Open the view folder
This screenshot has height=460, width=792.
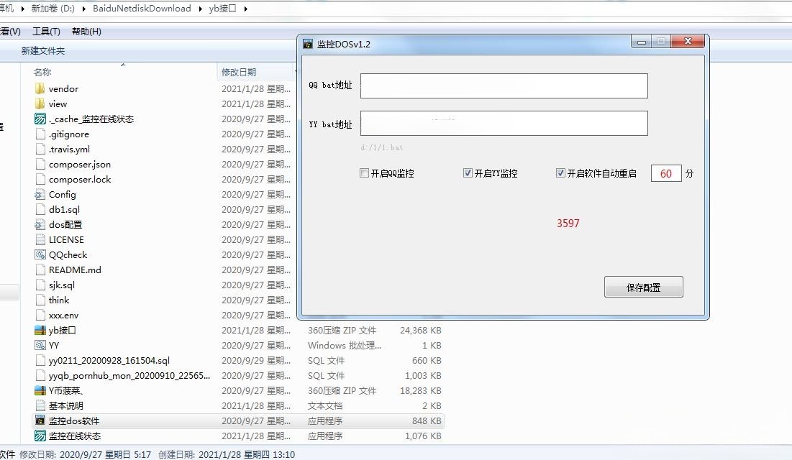pos(58,103)
